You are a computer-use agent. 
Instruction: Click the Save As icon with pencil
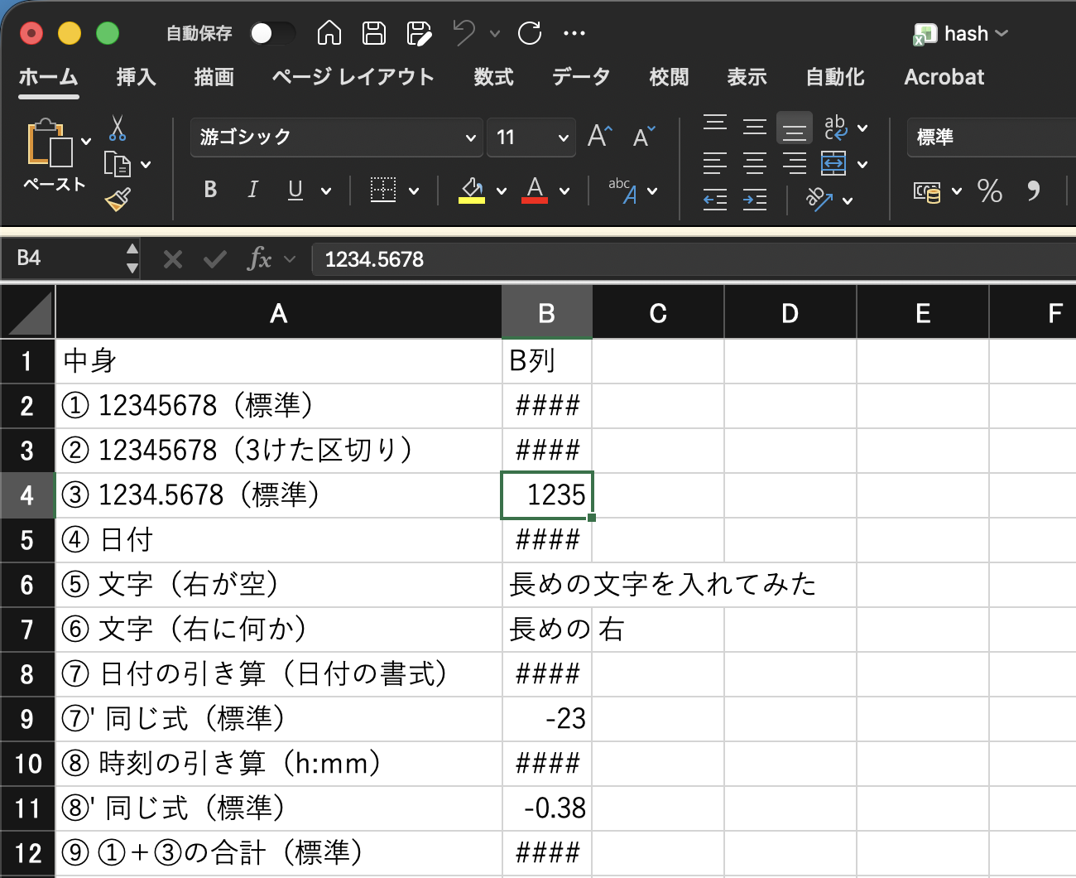point(419,33)
